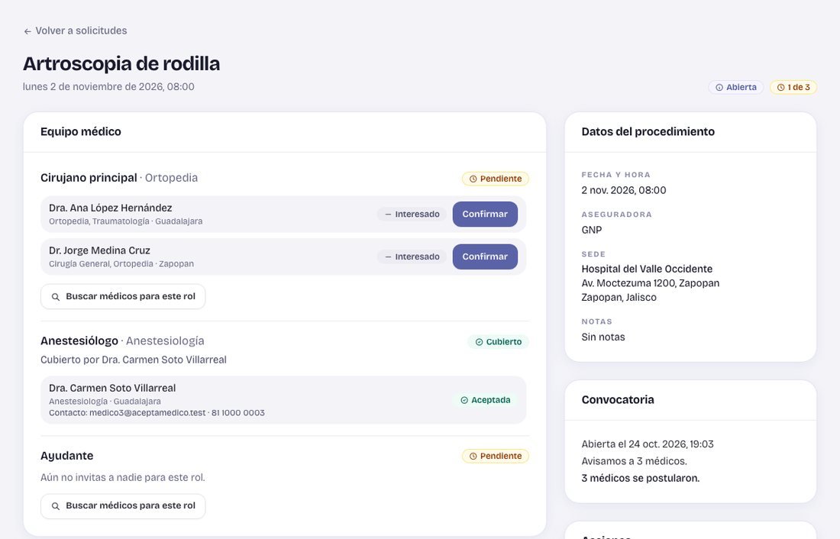The height and width of the screenshot is (539, 840).
Task: Click the Artroscopia de rodilla title
Action: 121,64
